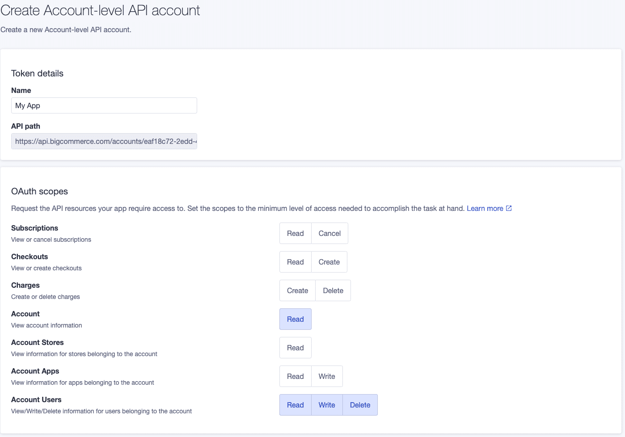
Task: Click the Create Account-level API account page title
Action: 100,10
